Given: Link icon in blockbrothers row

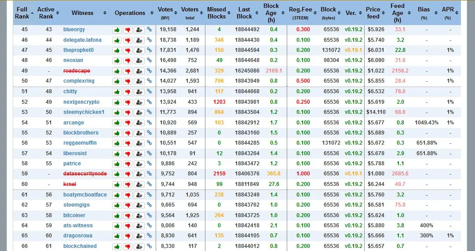Looking at the screenshot, I should pos(150,133).
